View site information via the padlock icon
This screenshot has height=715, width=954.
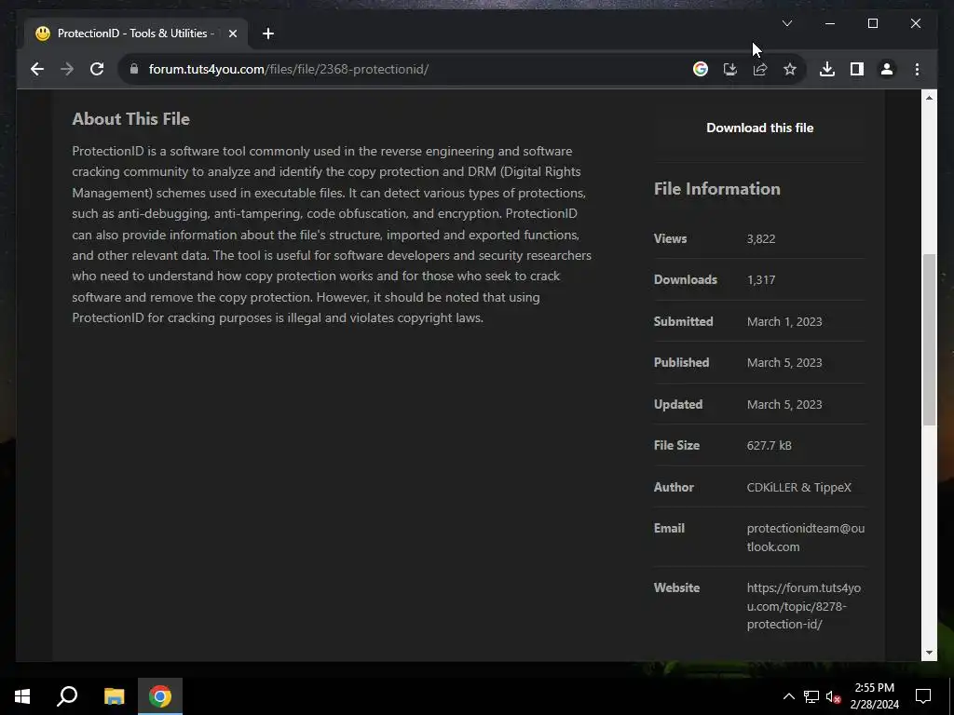coord(134,69)
